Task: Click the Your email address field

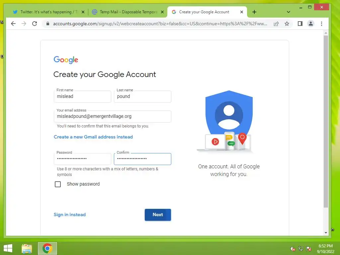Action: click(x=112, y=117)
